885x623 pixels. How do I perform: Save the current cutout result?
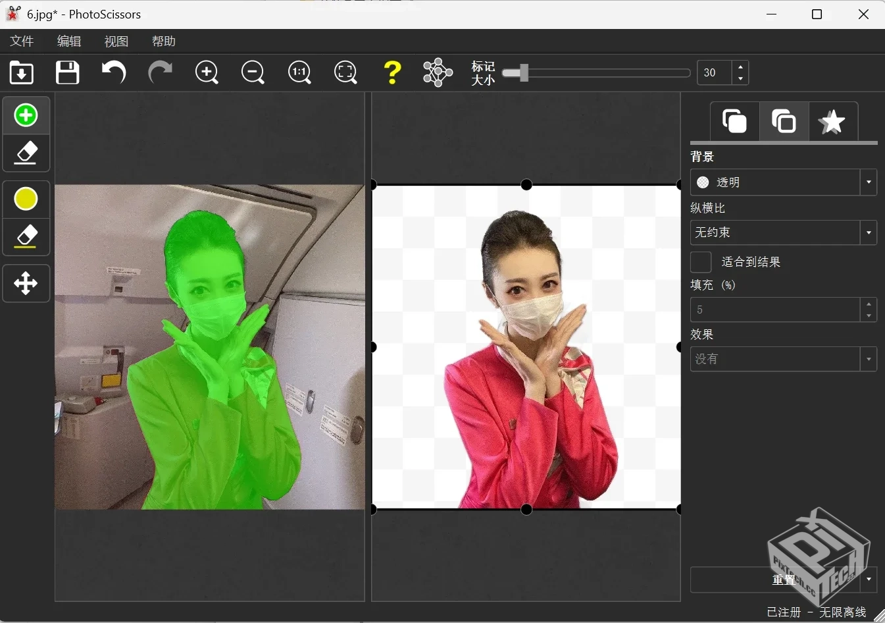pos(66,72)
